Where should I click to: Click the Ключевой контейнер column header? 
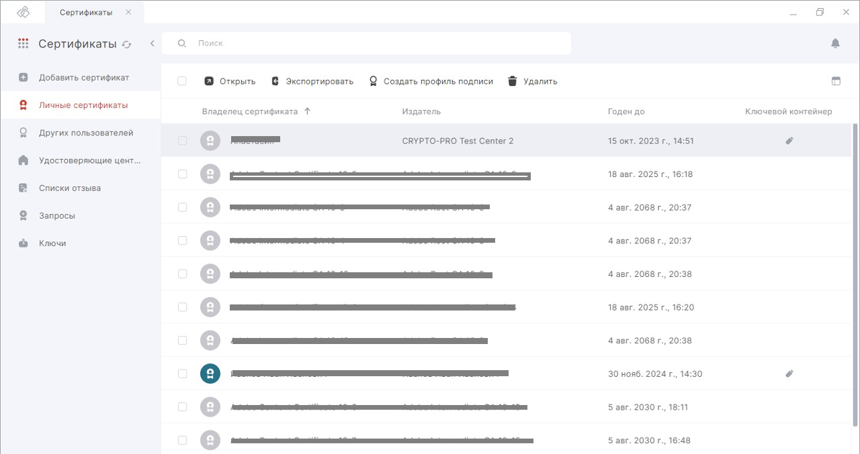pos(788,111)
